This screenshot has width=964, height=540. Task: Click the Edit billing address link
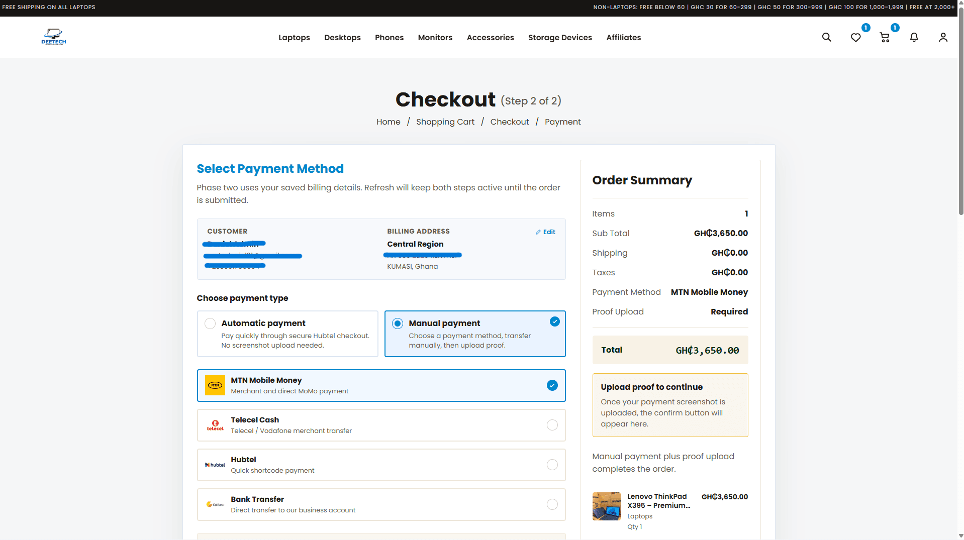(x=545, y=232)
